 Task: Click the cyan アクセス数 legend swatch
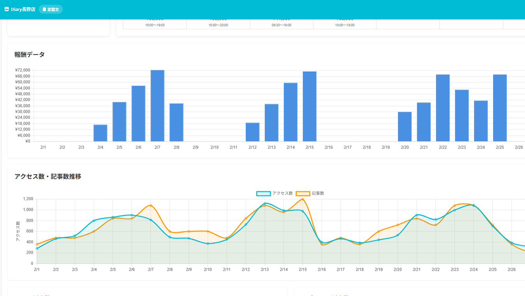click(x=263, y=194)
